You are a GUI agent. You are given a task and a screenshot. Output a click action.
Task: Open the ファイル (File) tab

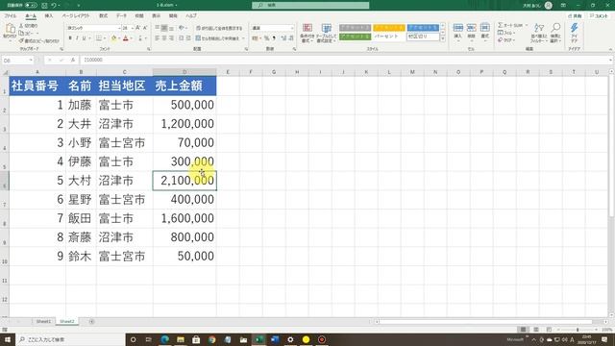(11, 15)
